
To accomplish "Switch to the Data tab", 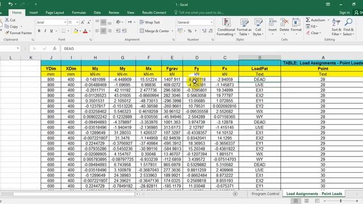I will pyautogui.click(x=97, y=12).
